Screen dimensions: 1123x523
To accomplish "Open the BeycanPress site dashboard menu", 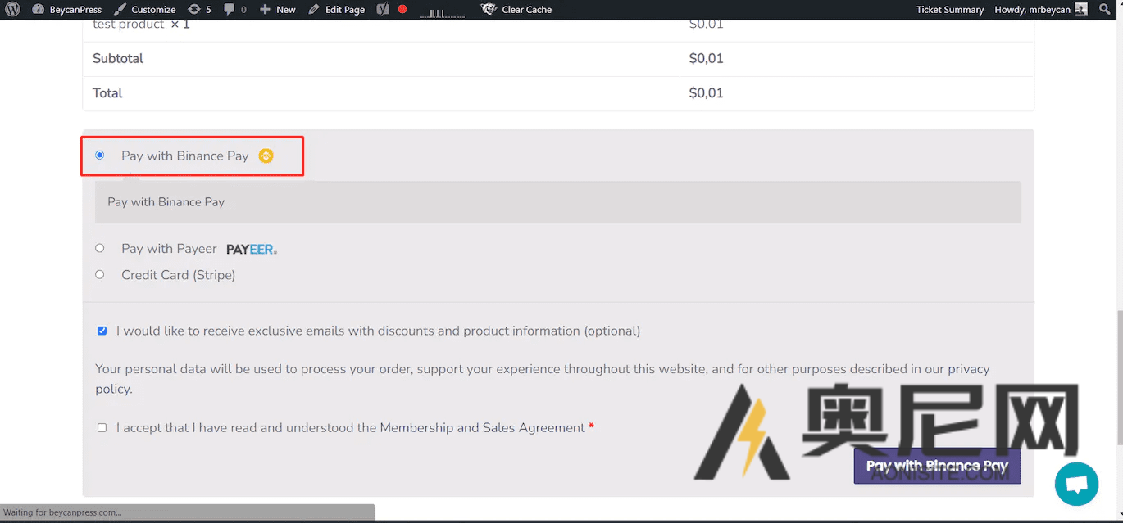I will [x=67, y=10].
